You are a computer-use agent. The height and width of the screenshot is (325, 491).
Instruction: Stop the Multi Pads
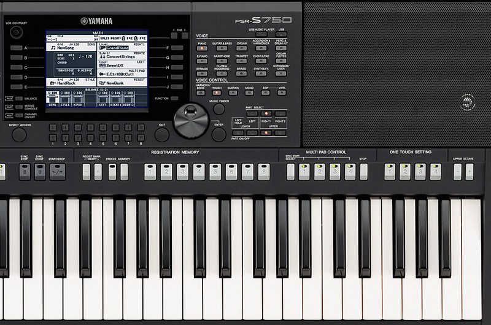tap(363, 172)
